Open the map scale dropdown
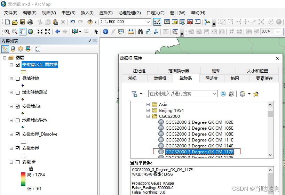This screenshot has height=195, width=285. click(x=148, y=22)
